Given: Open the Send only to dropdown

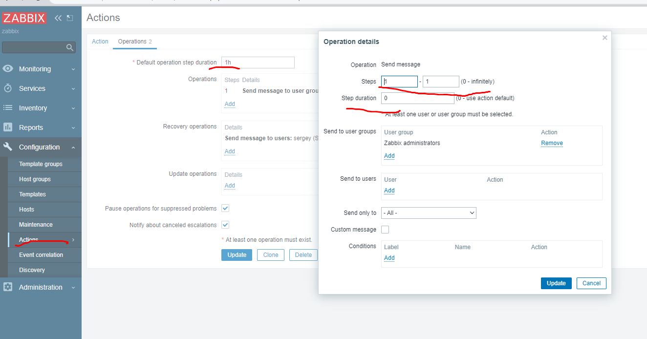Looking at the screenshot, I should [x=429, y=213].
